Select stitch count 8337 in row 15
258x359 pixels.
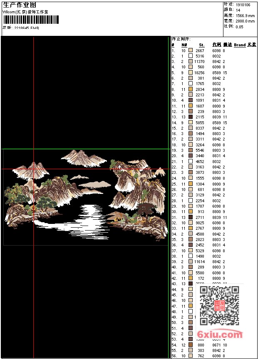(x=200, y=128)
